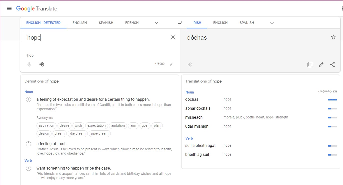
Task: Open handwriting input pencil in the source box
Action: [171, 64]
